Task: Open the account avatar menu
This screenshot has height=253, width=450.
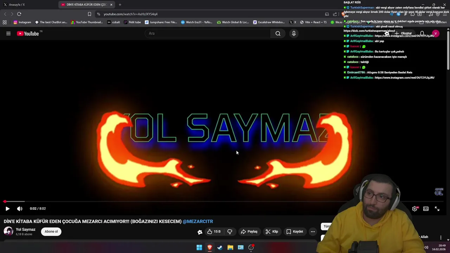Action: point(436,33)
